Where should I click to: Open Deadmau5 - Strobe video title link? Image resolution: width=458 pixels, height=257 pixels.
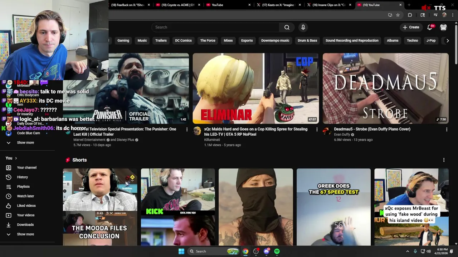pyautogui.click(x=372, y=129)
